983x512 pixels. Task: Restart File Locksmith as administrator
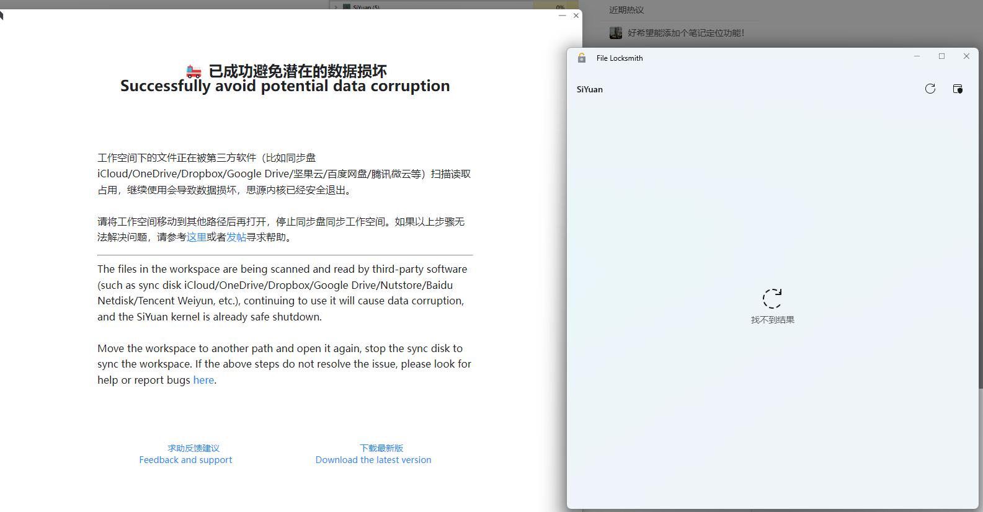click(958, 89)
